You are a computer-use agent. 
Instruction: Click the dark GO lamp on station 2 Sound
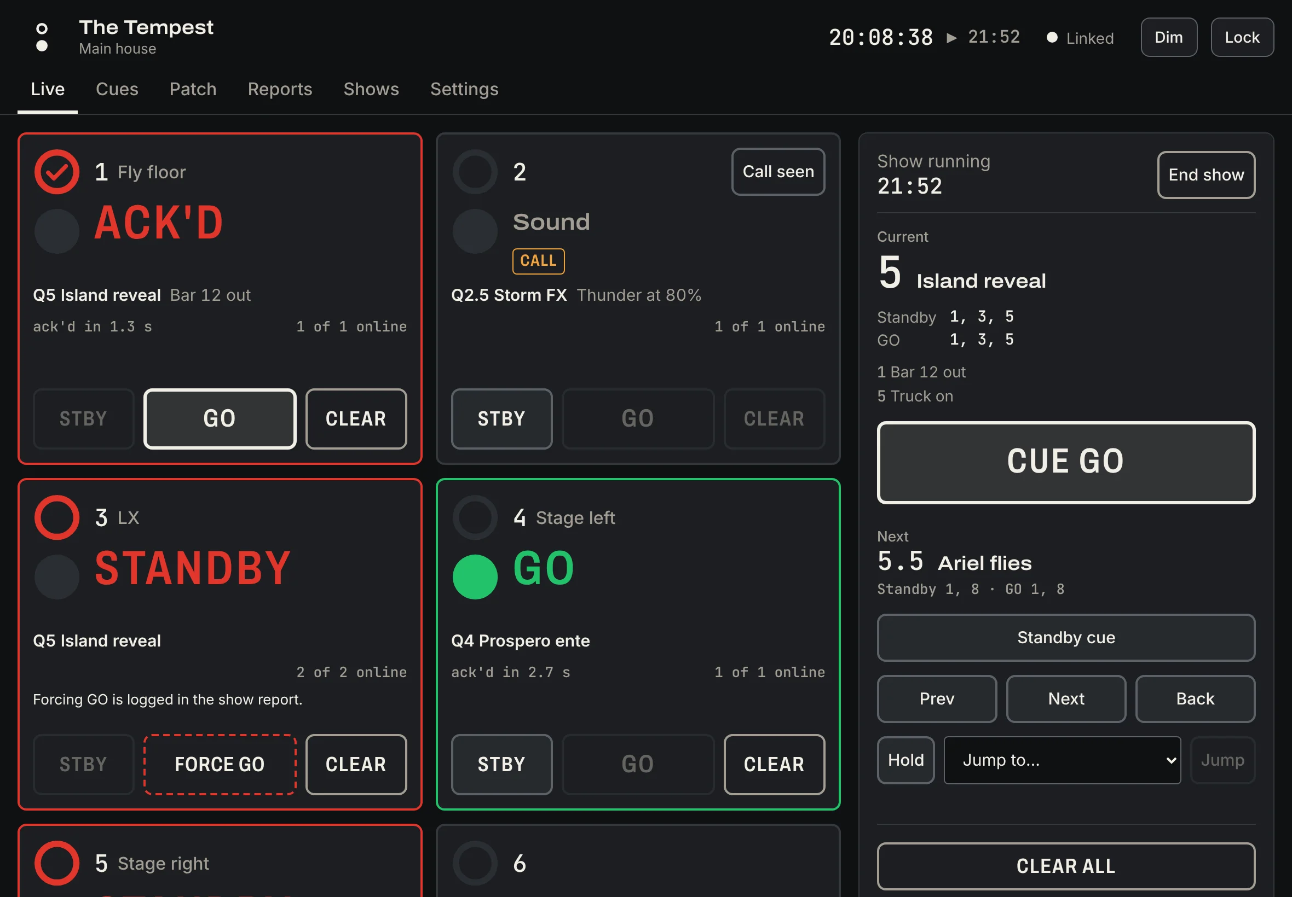(x=475, y=231)
